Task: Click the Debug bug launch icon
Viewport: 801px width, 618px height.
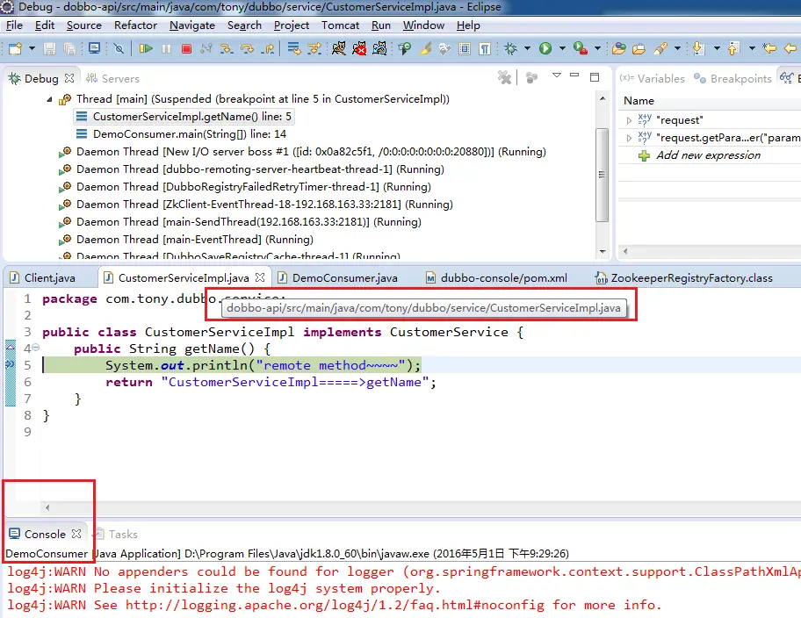Action: pos(510,48)
